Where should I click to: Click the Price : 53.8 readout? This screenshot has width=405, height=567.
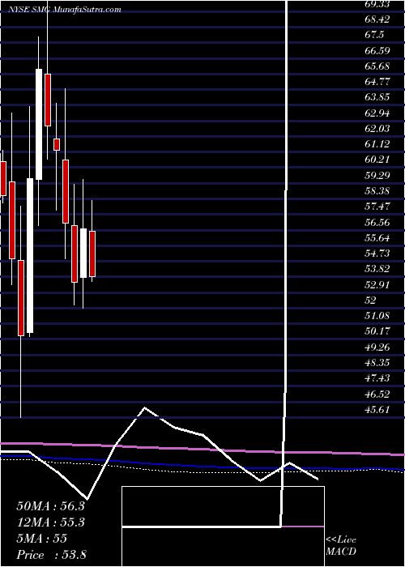click(x=52, y=555)
